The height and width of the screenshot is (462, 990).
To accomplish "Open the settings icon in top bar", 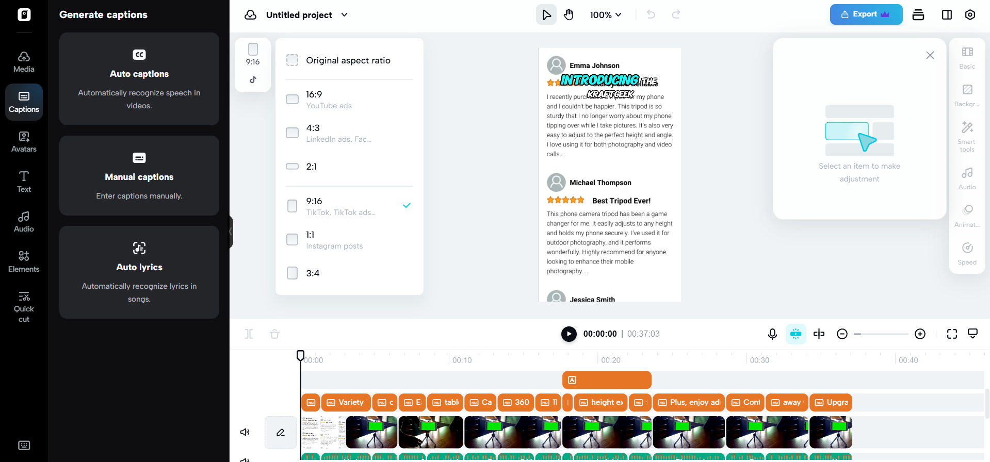I will pos(970,15).
